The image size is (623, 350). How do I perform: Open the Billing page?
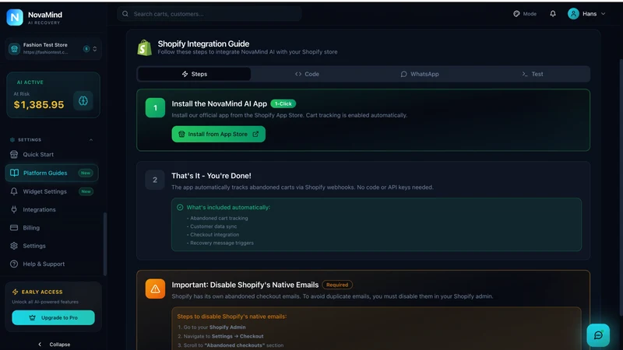coord(51,228)
